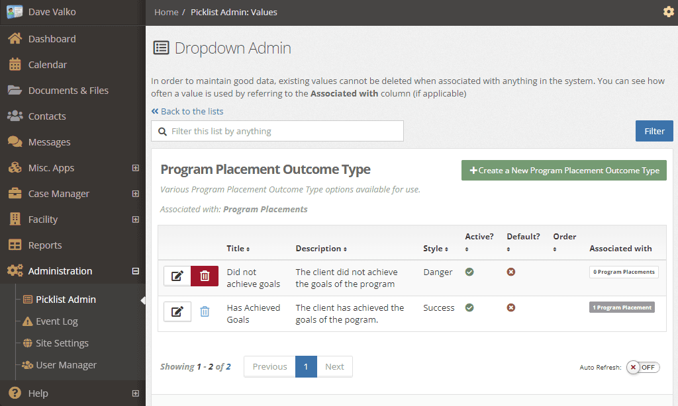Click the Case Manager briefcase icon
The width and height of the screenshot is (678, 406).
[15, 194]
